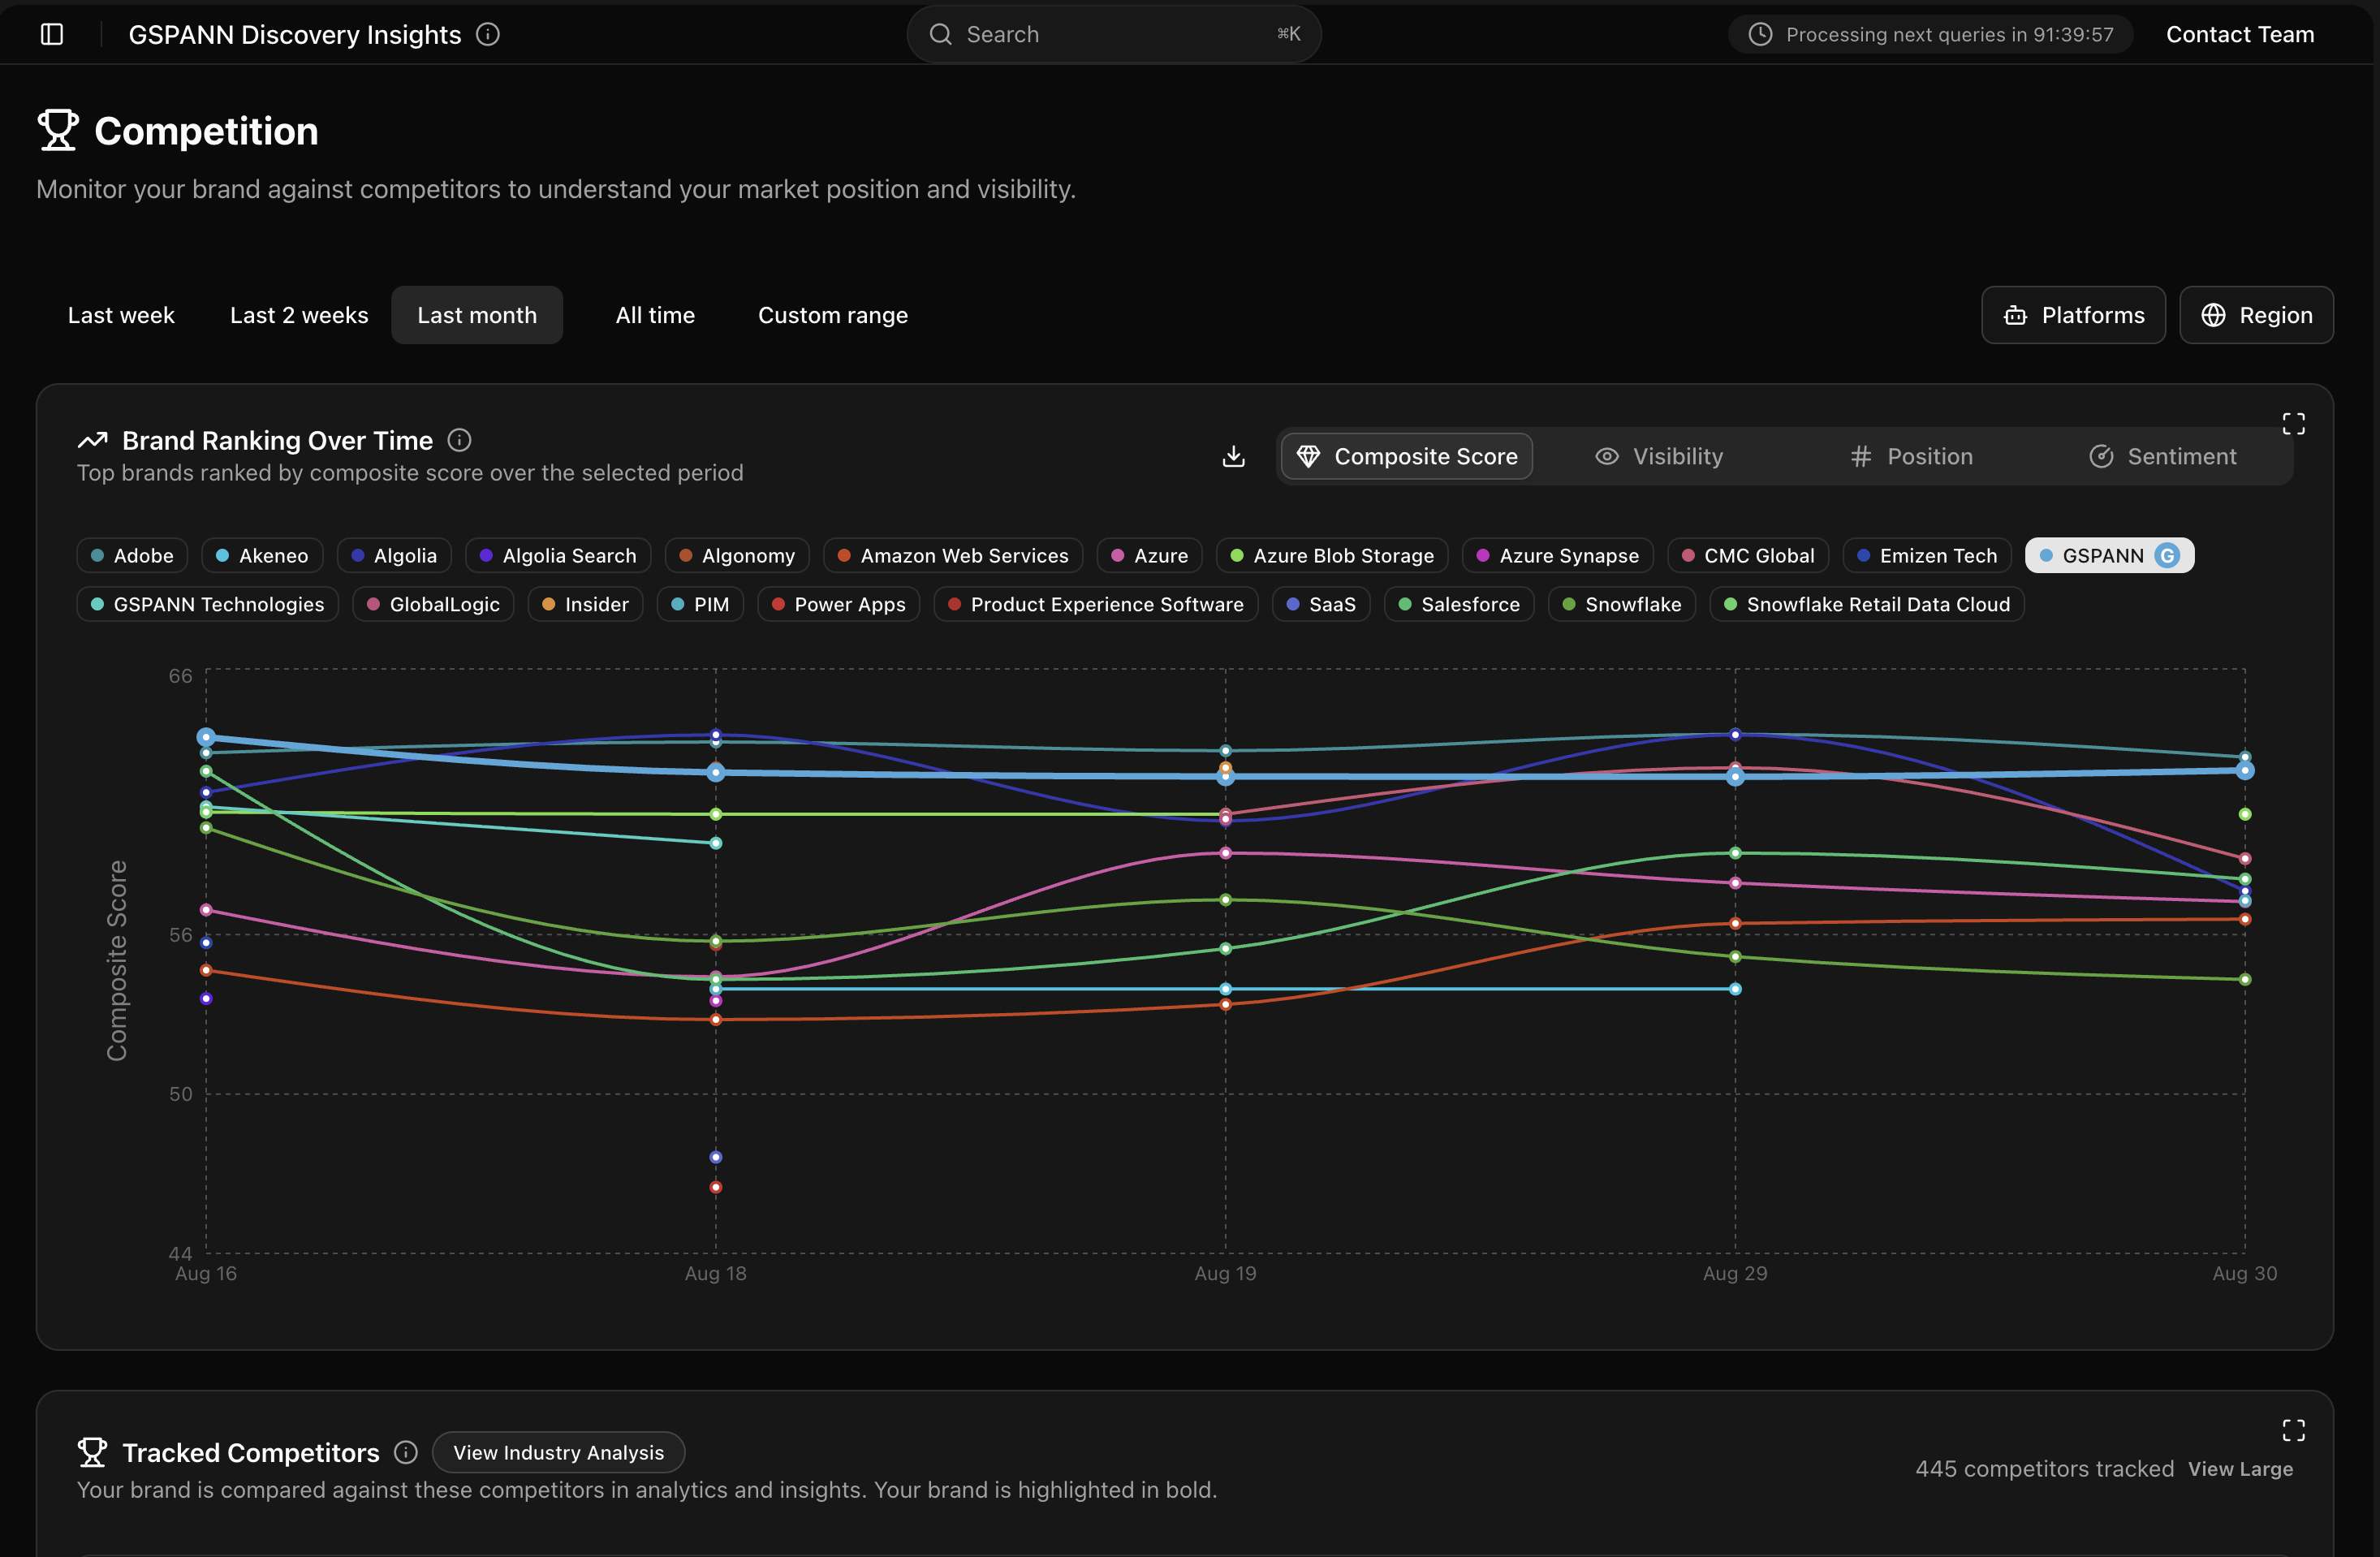Expand Brand Ranking chart to fullscreen
Image resolution: width=2380 pixels, height=1557 pixels.
[x=2293, y=424]
